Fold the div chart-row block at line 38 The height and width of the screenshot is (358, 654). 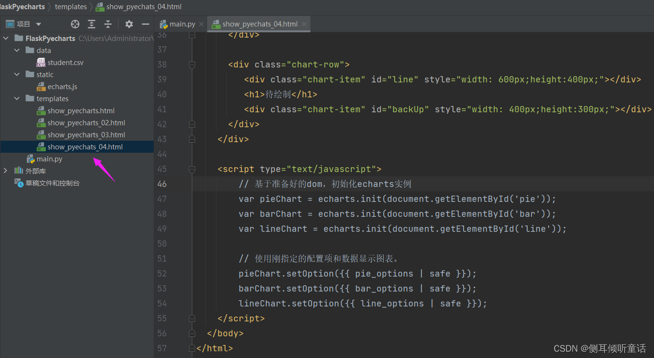point(192,65)
